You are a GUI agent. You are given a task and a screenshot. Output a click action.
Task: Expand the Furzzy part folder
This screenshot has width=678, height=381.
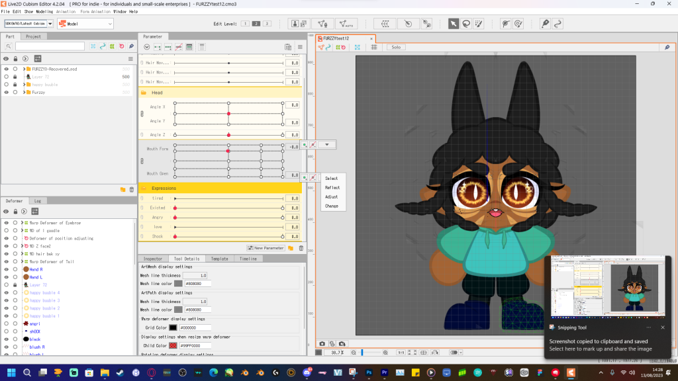(24, 93)
